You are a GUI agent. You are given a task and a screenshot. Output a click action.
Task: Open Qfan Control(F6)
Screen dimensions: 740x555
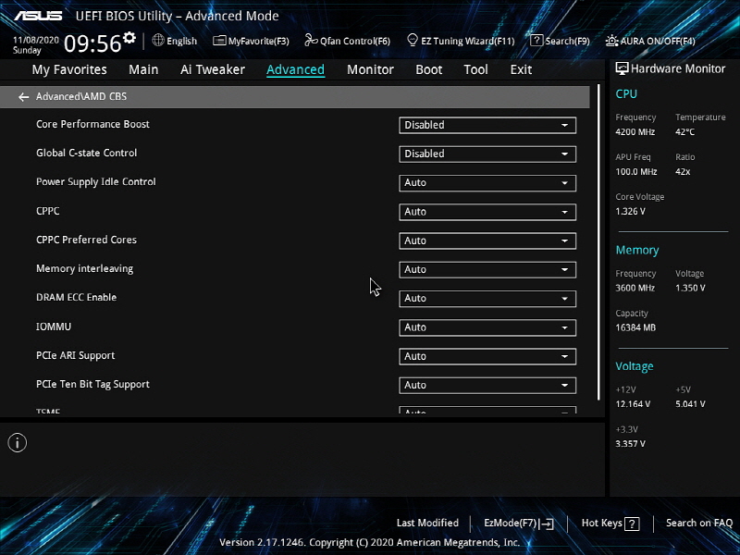(348, 41)
